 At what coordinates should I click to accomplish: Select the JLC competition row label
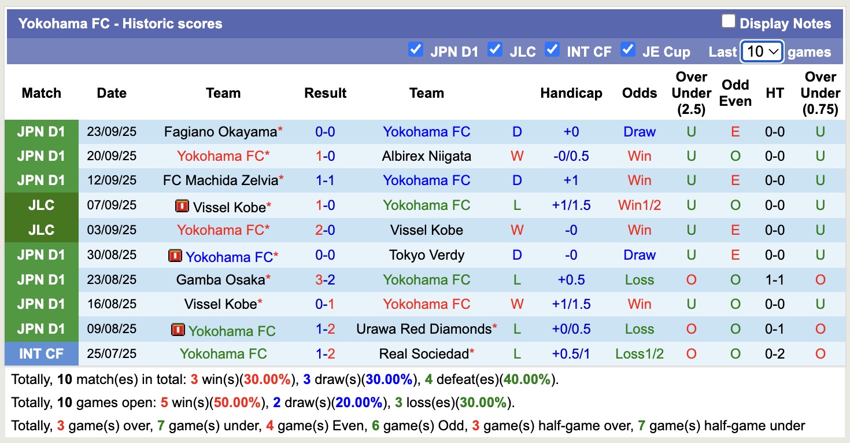point(41,205)
